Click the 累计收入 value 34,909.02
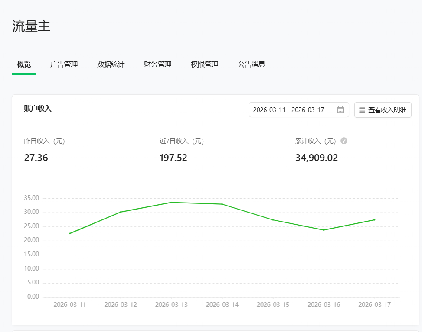This screenshot has width=422, height=332. coord(316,158)
